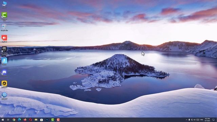Click the microphone tray icon

click(x=189, y=120)
